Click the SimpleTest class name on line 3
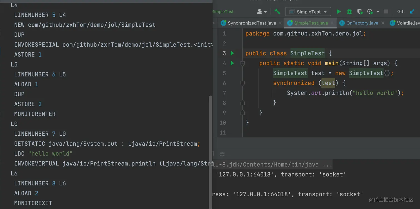 tap(307, 53)
